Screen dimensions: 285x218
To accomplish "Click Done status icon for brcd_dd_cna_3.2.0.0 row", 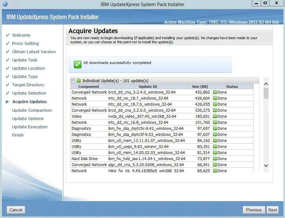I will point(215,110).
